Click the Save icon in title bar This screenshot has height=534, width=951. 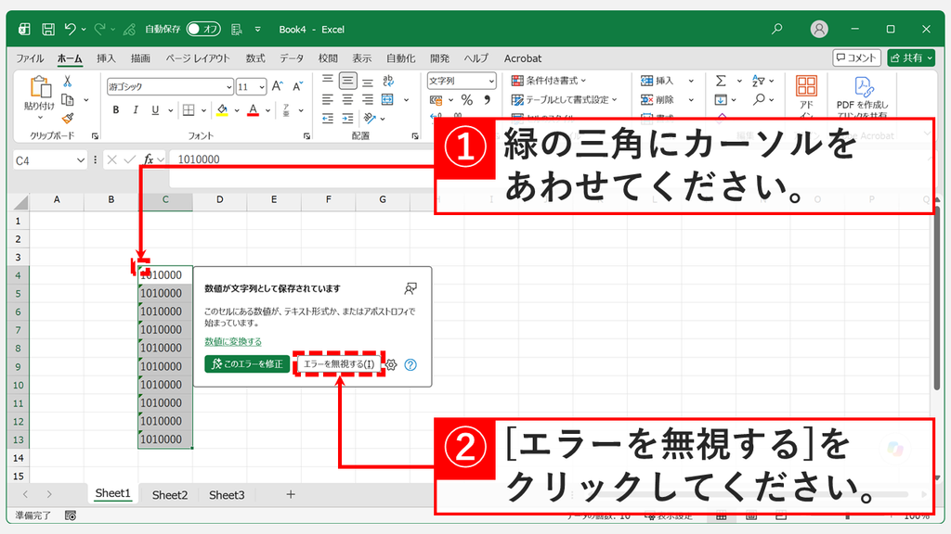tap(48, 29)
